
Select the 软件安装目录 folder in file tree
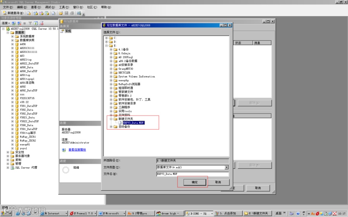[x=127, y=103]
